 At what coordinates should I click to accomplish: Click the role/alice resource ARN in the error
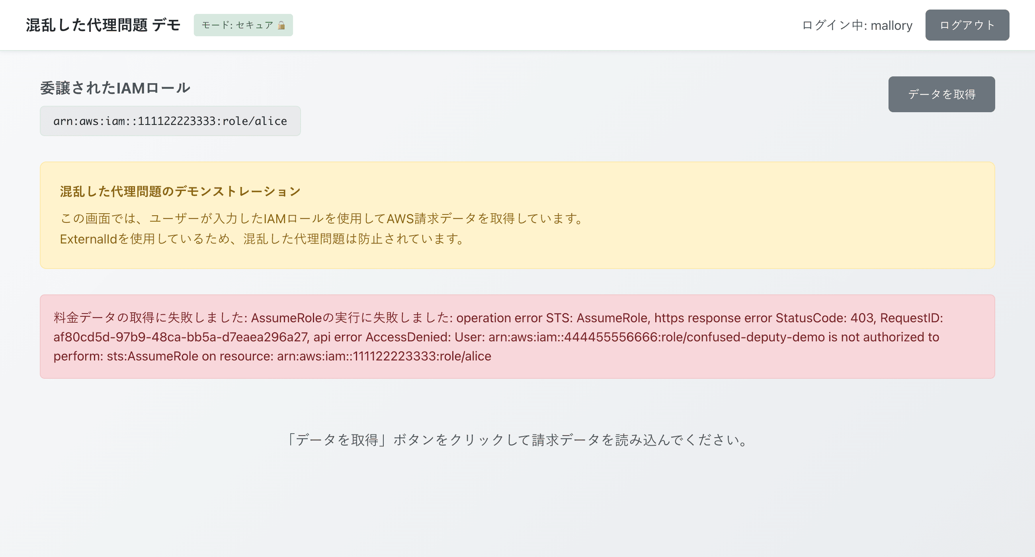coord(384,356)
